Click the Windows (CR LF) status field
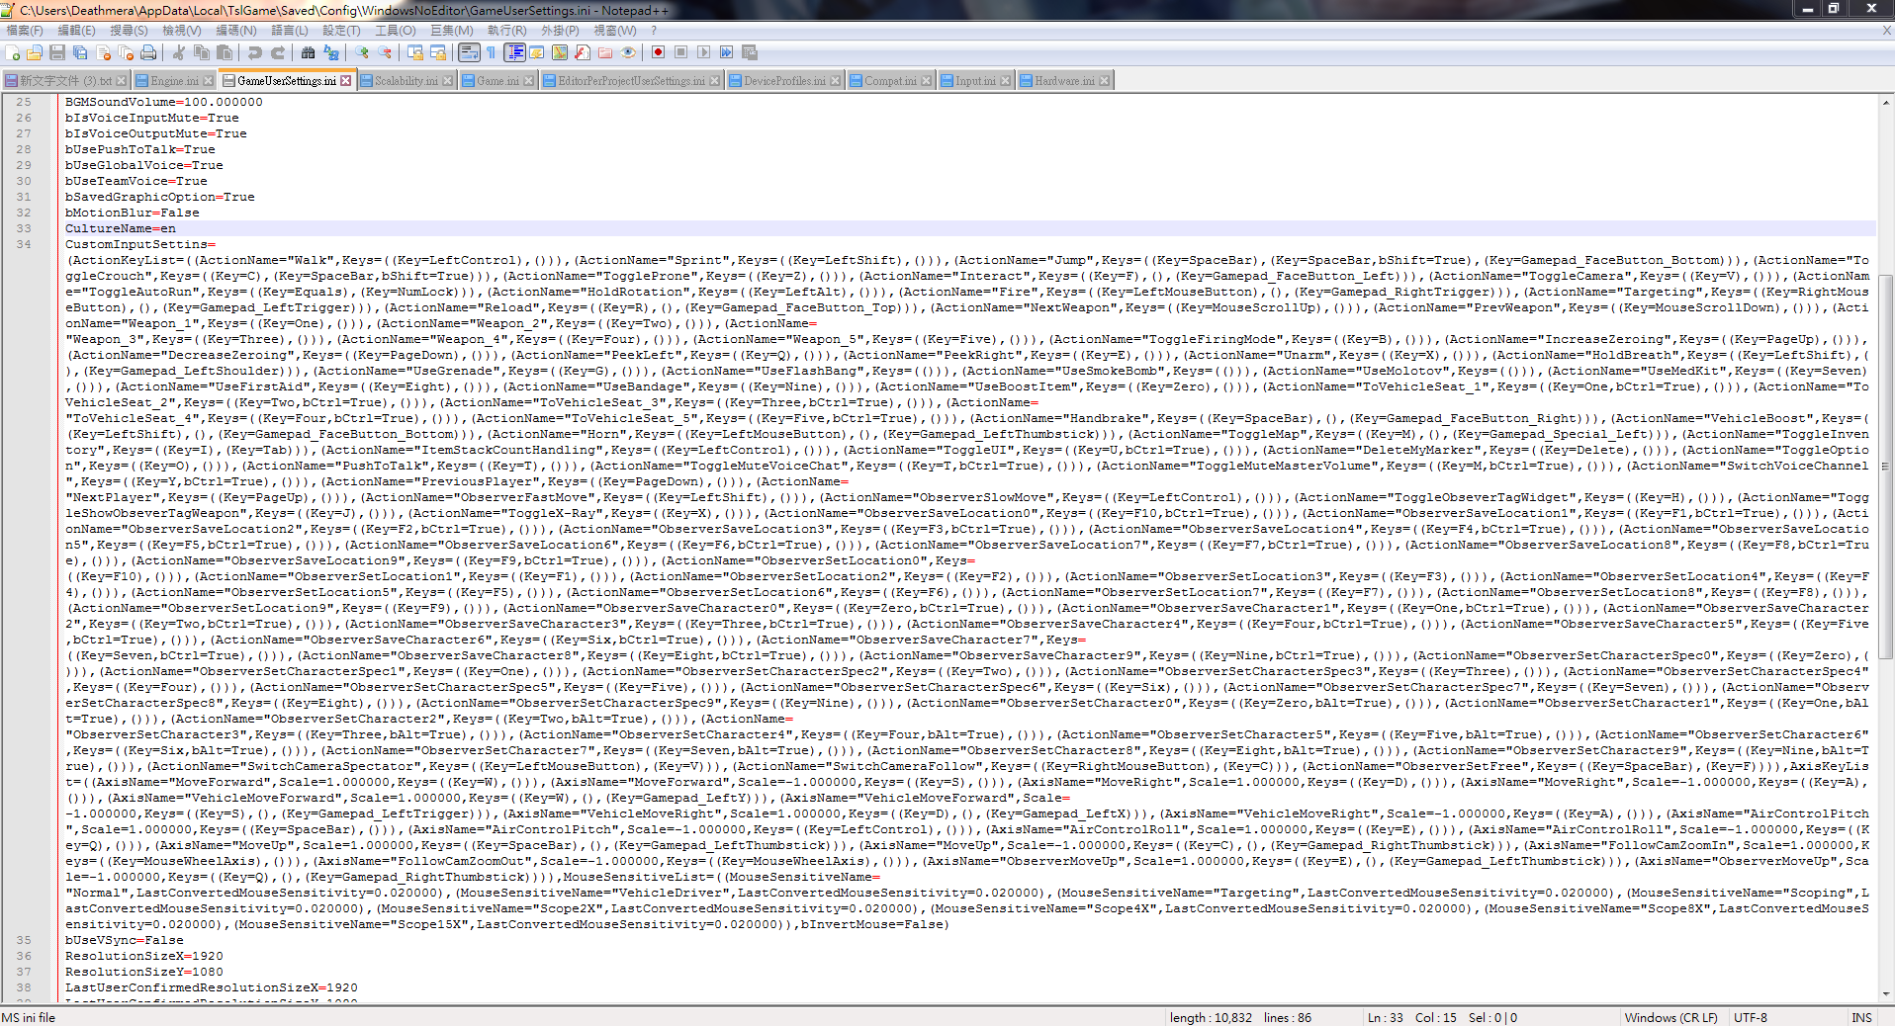The image size is (1895, 1026). point(1670,1017)
